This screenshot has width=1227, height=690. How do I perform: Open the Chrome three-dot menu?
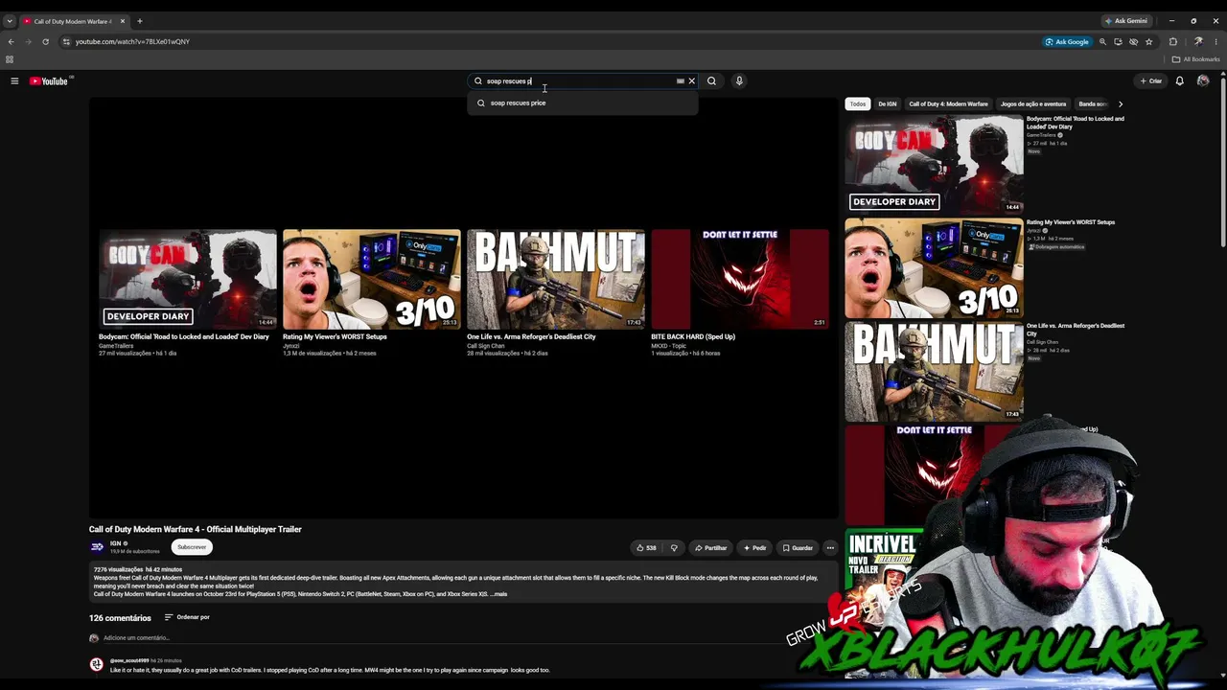[x=1215, y=42]
